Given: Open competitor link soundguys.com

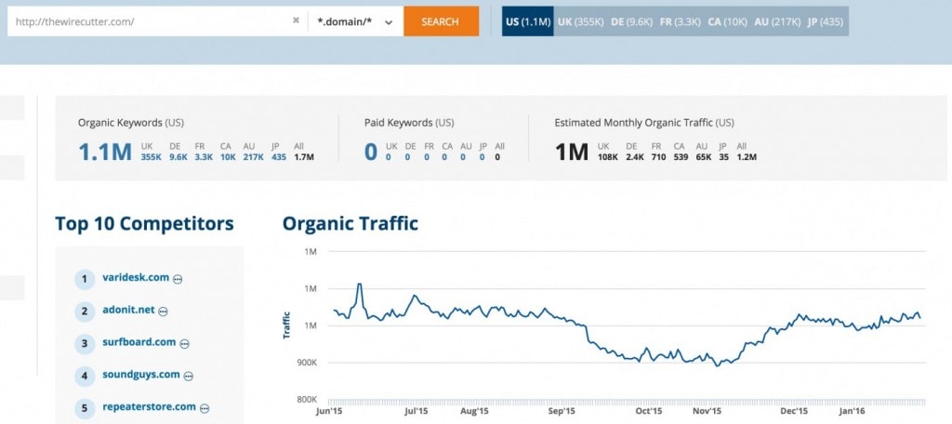Looking at the screenshot, I should coord(141,375).
